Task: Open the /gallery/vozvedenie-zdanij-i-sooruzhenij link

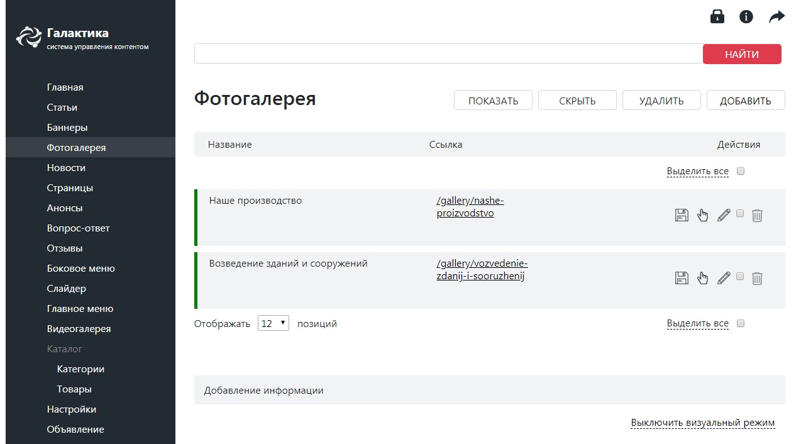Action: (x=482, y=270)
